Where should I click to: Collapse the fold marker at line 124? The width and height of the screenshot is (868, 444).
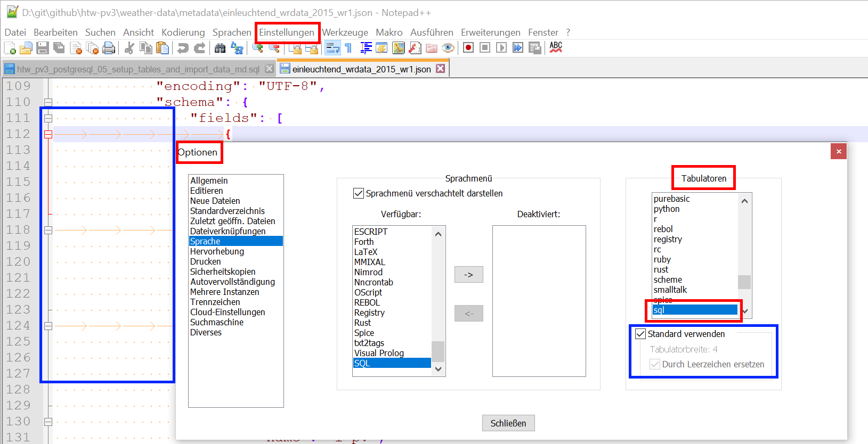click(x=48, y=326)
